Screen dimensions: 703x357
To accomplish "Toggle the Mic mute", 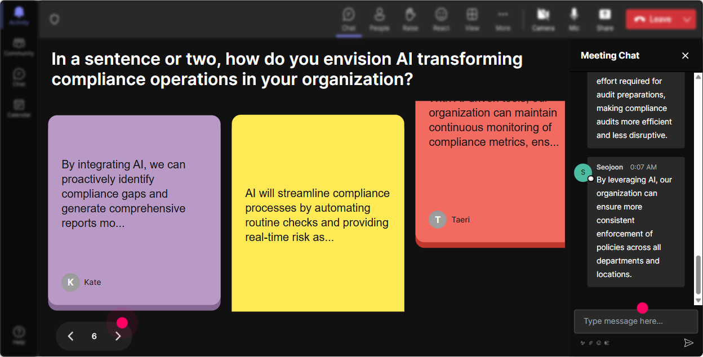I will [574, 19].
